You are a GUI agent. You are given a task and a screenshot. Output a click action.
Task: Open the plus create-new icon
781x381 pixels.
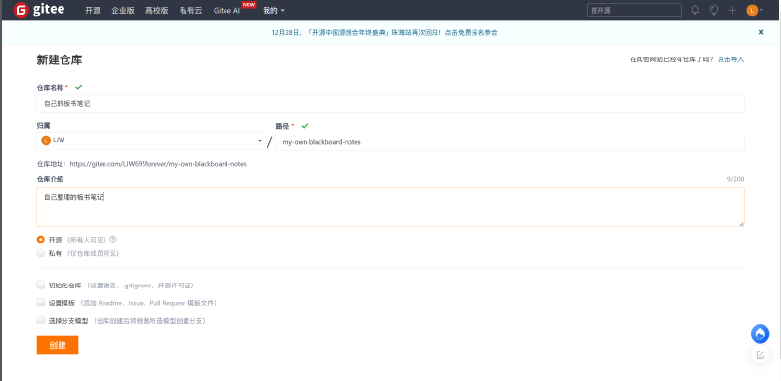(732, 10)
